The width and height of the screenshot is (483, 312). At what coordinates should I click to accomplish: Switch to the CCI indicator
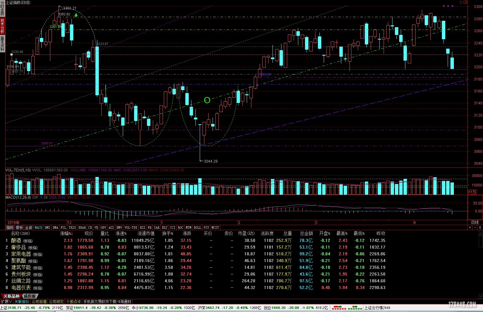click(173, 227)
